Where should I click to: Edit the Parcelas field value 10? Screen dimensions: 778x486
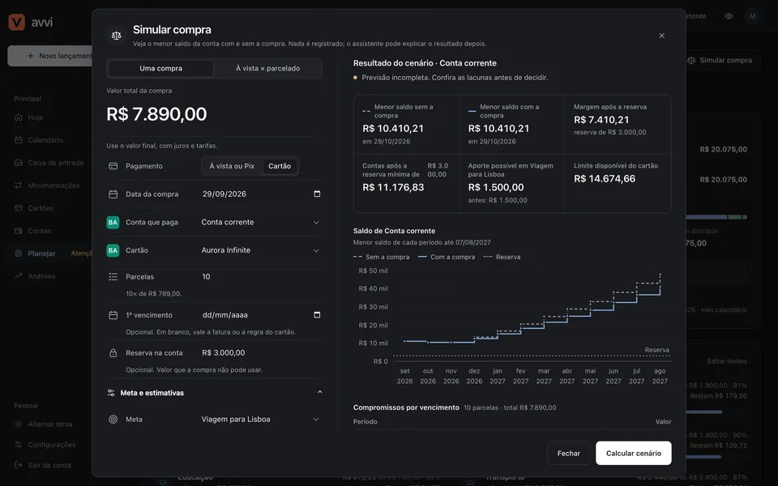pyautogui.click(x=261, y=277)
